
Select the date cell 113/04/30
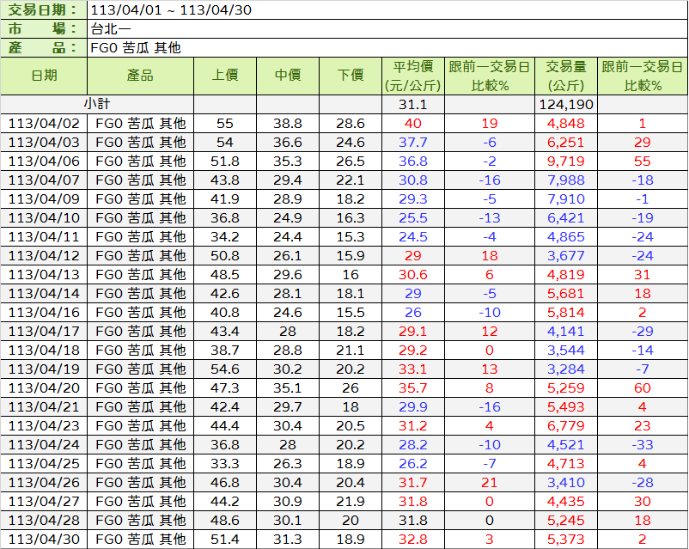click(44, 540)
